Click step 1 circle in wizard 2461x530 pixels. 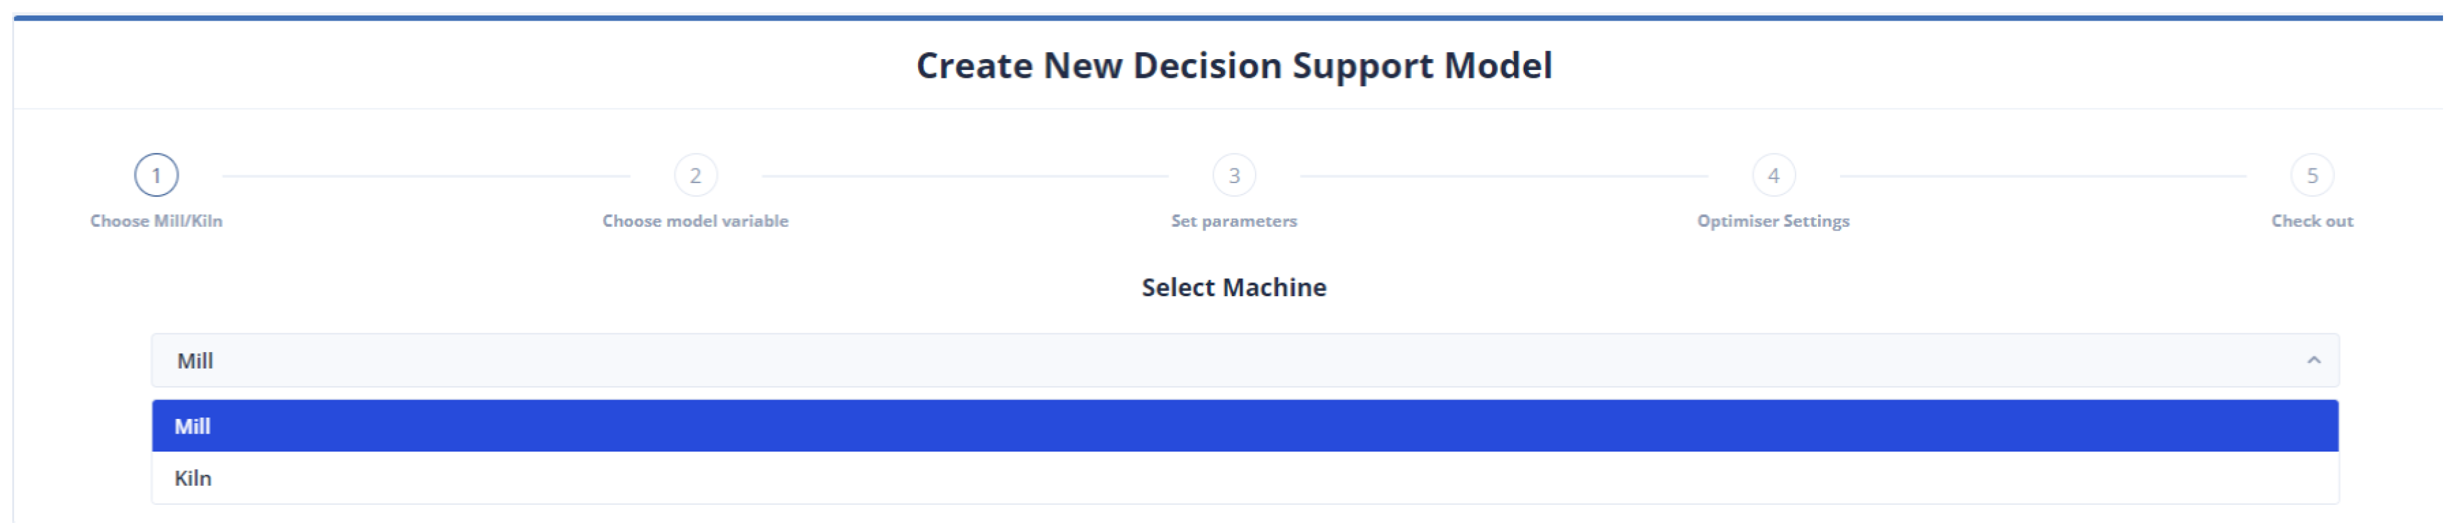click(x=156, y=176)
